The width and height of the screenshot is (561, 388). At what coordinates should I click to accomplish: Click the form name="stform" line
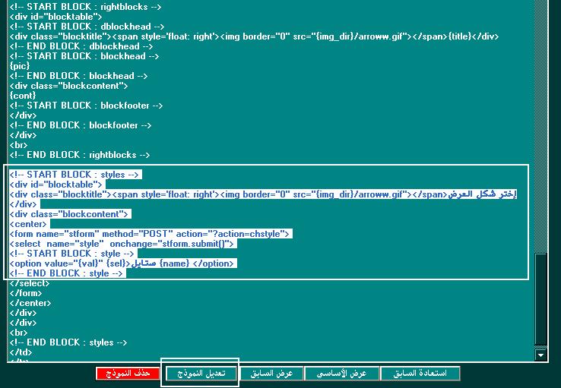[151, 234]
